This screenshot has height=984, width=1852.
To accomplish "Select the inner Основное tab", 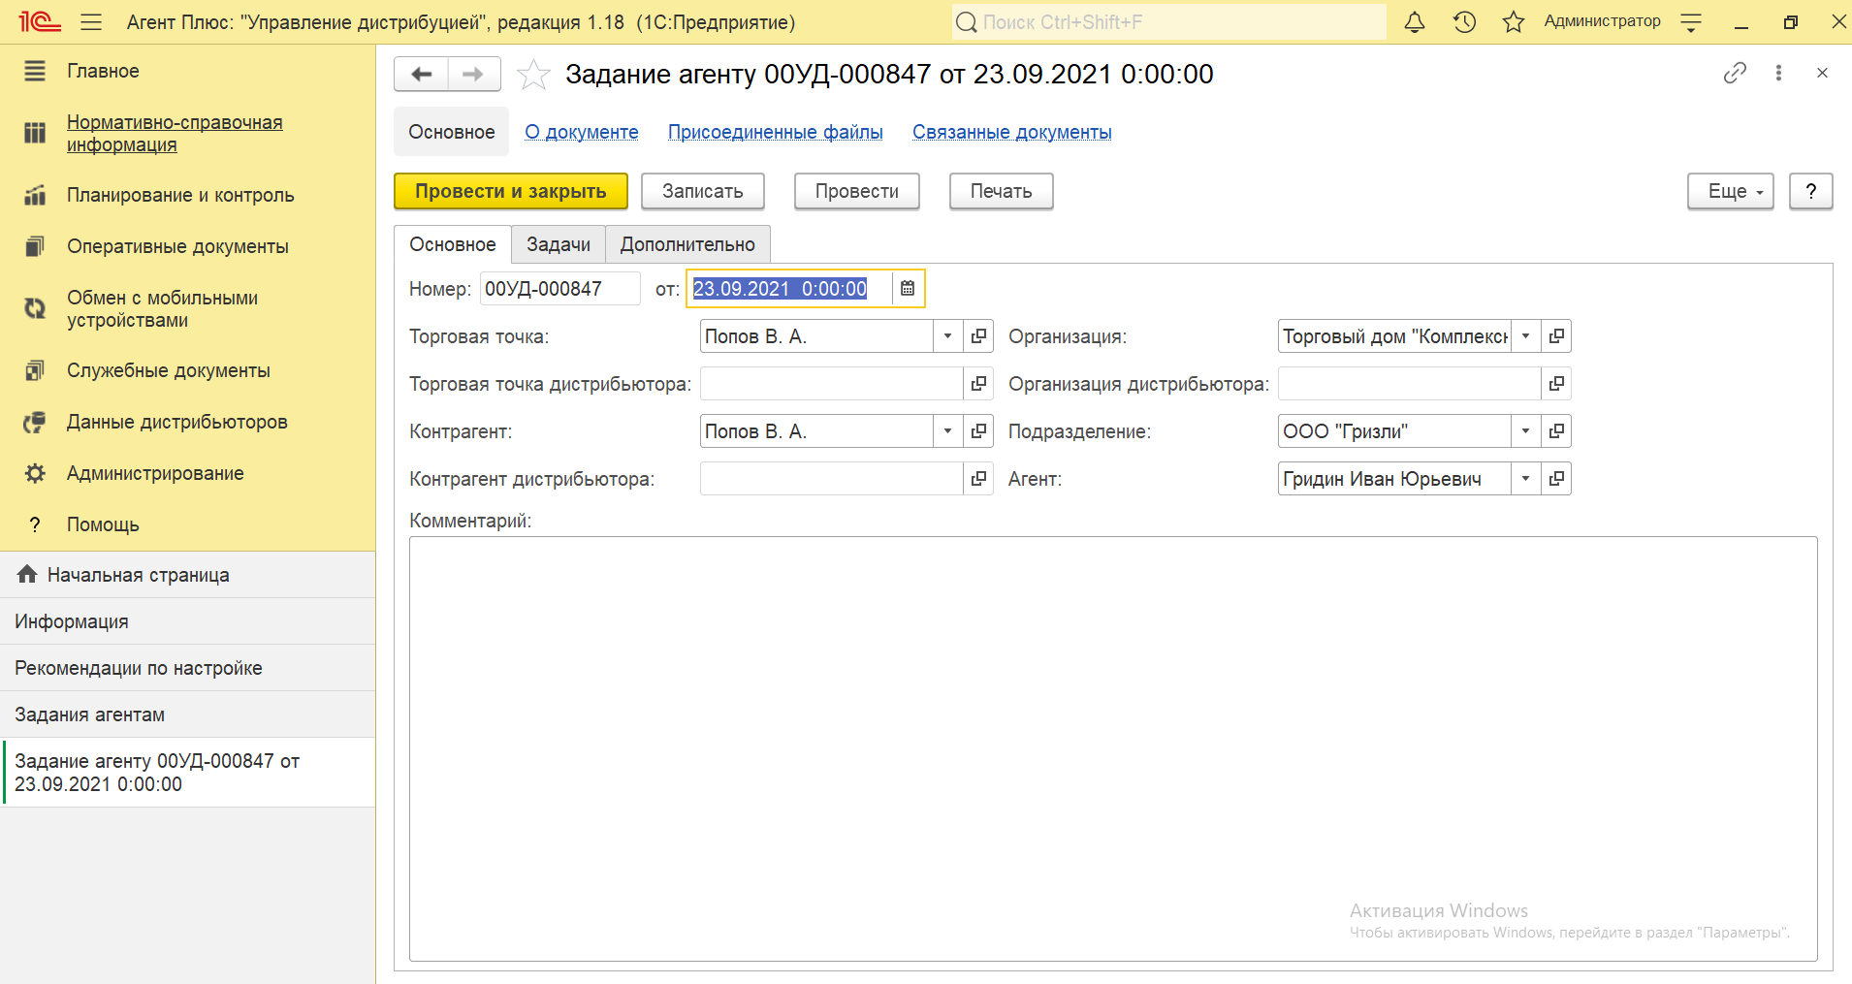I will 453,244.
